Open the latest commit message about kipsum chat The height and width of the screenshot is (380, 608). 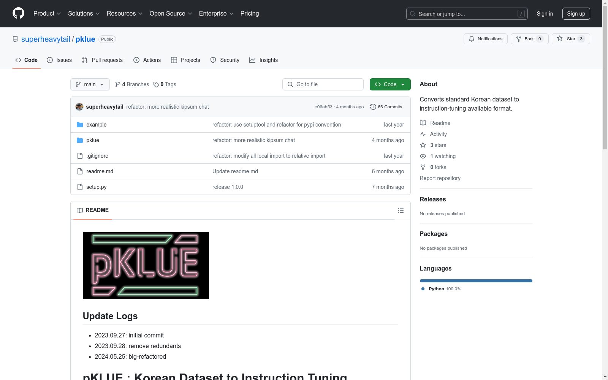pyautogui.click(x=168, y=107)
